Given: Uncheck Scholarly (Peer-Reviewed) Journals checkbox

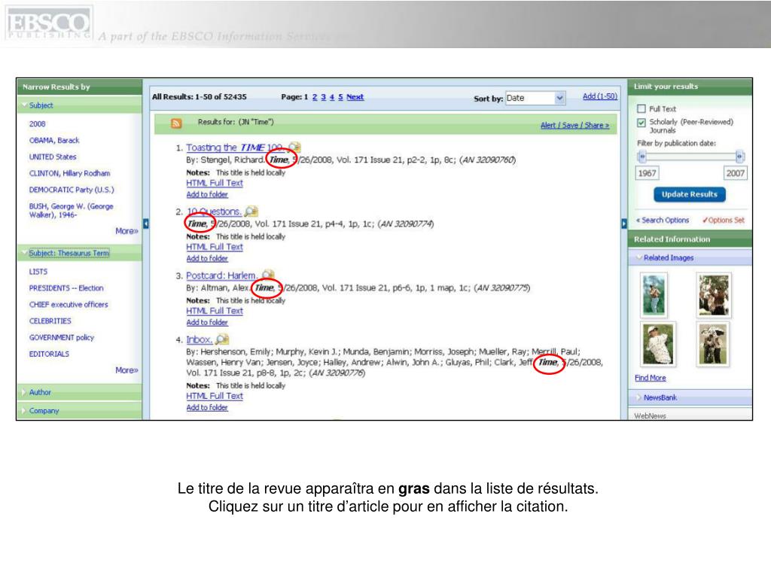Looking at the screenshot, I should [x=641, y=123].
